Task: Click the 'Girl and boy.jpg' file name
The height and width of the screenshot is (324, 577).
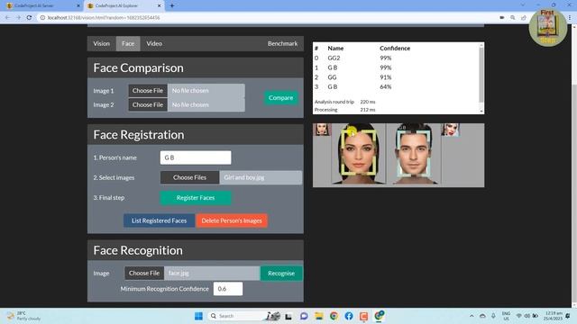Action: point(244,177)
